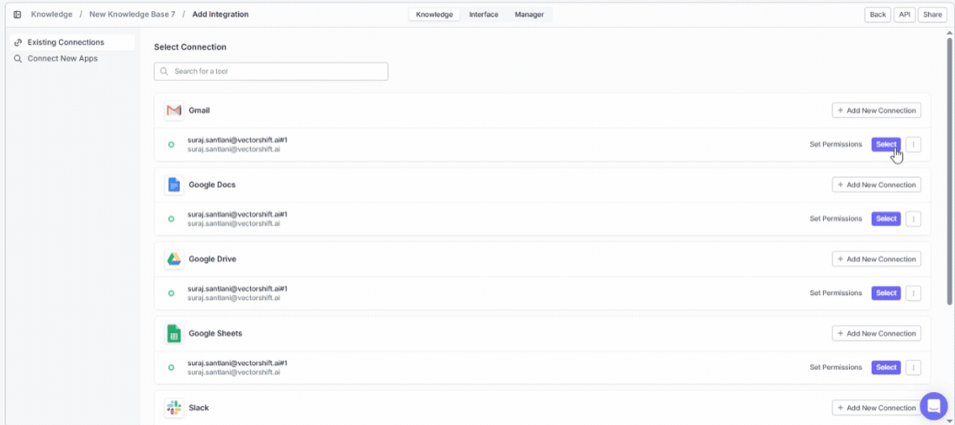Open the chat support bubble
The width and height of the screenshot is (955, 425).
click(x=933, y=406)
